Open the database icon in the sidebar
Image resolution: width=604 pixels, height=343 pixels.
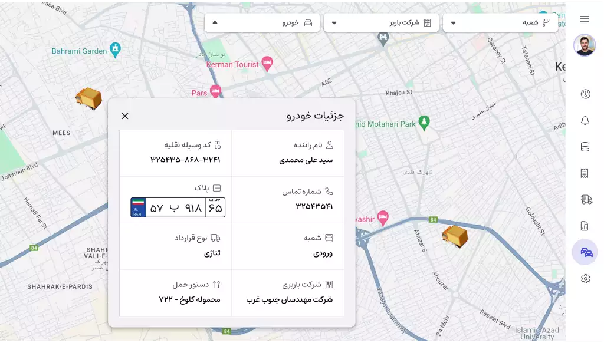tap(585, 147)
